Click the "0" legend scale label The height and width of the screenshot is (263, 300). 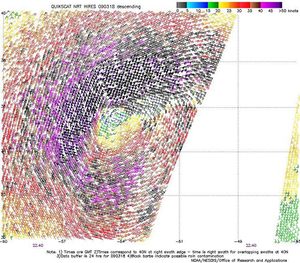tap(178, 11)
